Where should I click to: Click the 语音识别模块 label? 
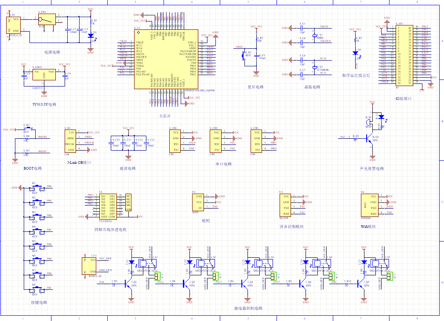(291, 227)
